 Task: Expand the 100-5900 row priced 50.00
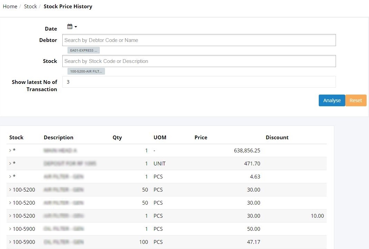click(10, 229)
